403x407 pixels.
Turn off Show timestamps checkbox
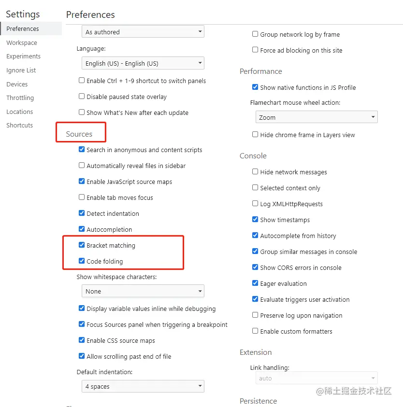click(x=255, y=220)
